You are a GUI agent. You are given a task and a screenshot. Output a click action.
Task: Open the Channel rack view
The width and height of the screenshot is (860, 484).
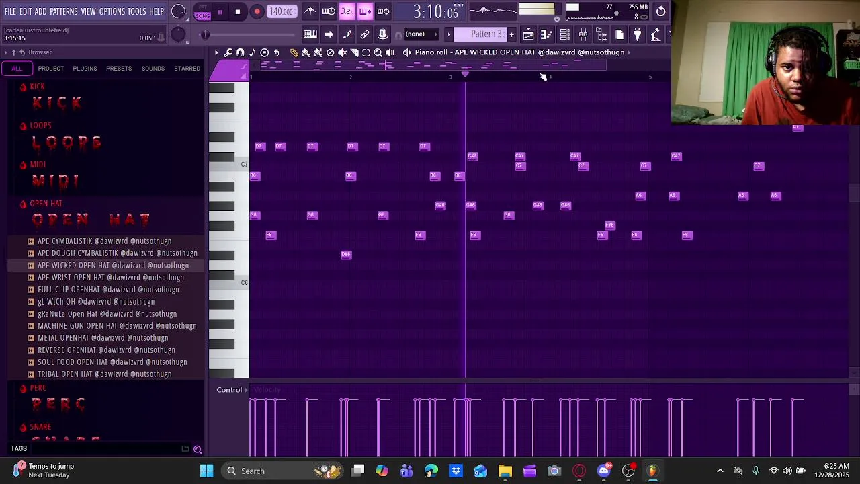(x=565, y=34)
